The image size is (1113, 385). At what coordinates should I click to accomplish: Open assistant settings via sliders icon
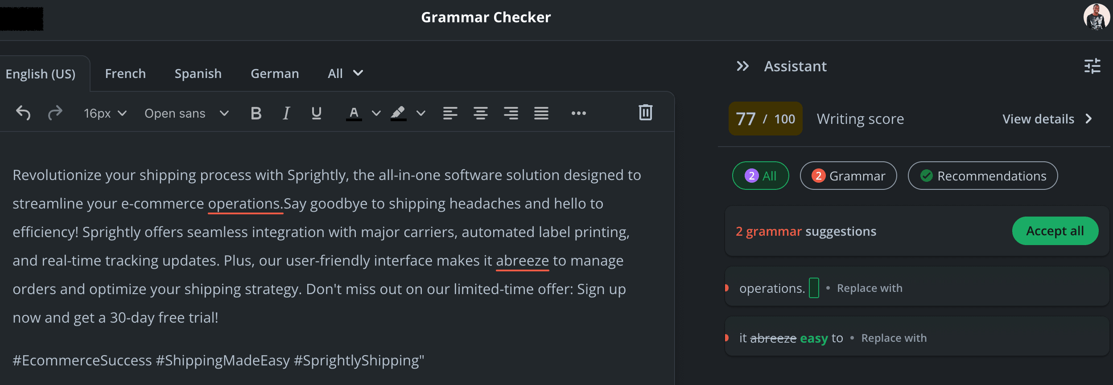(1092, 66)
